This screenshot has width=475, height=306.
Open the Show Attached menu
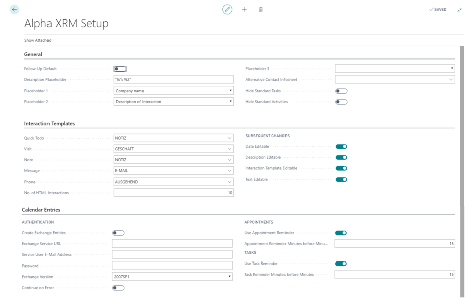(38, 40)
